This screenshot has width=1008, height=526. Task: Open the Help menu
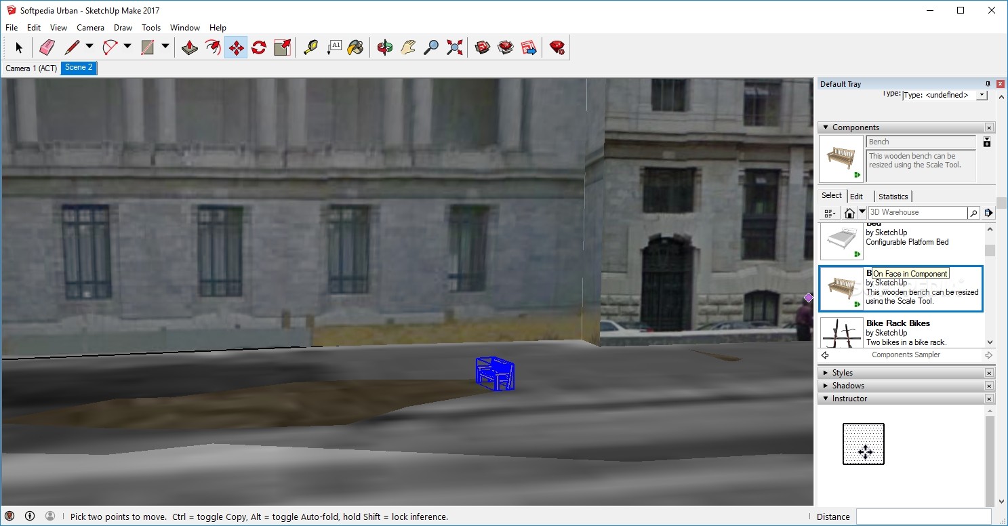click(218, 28)
